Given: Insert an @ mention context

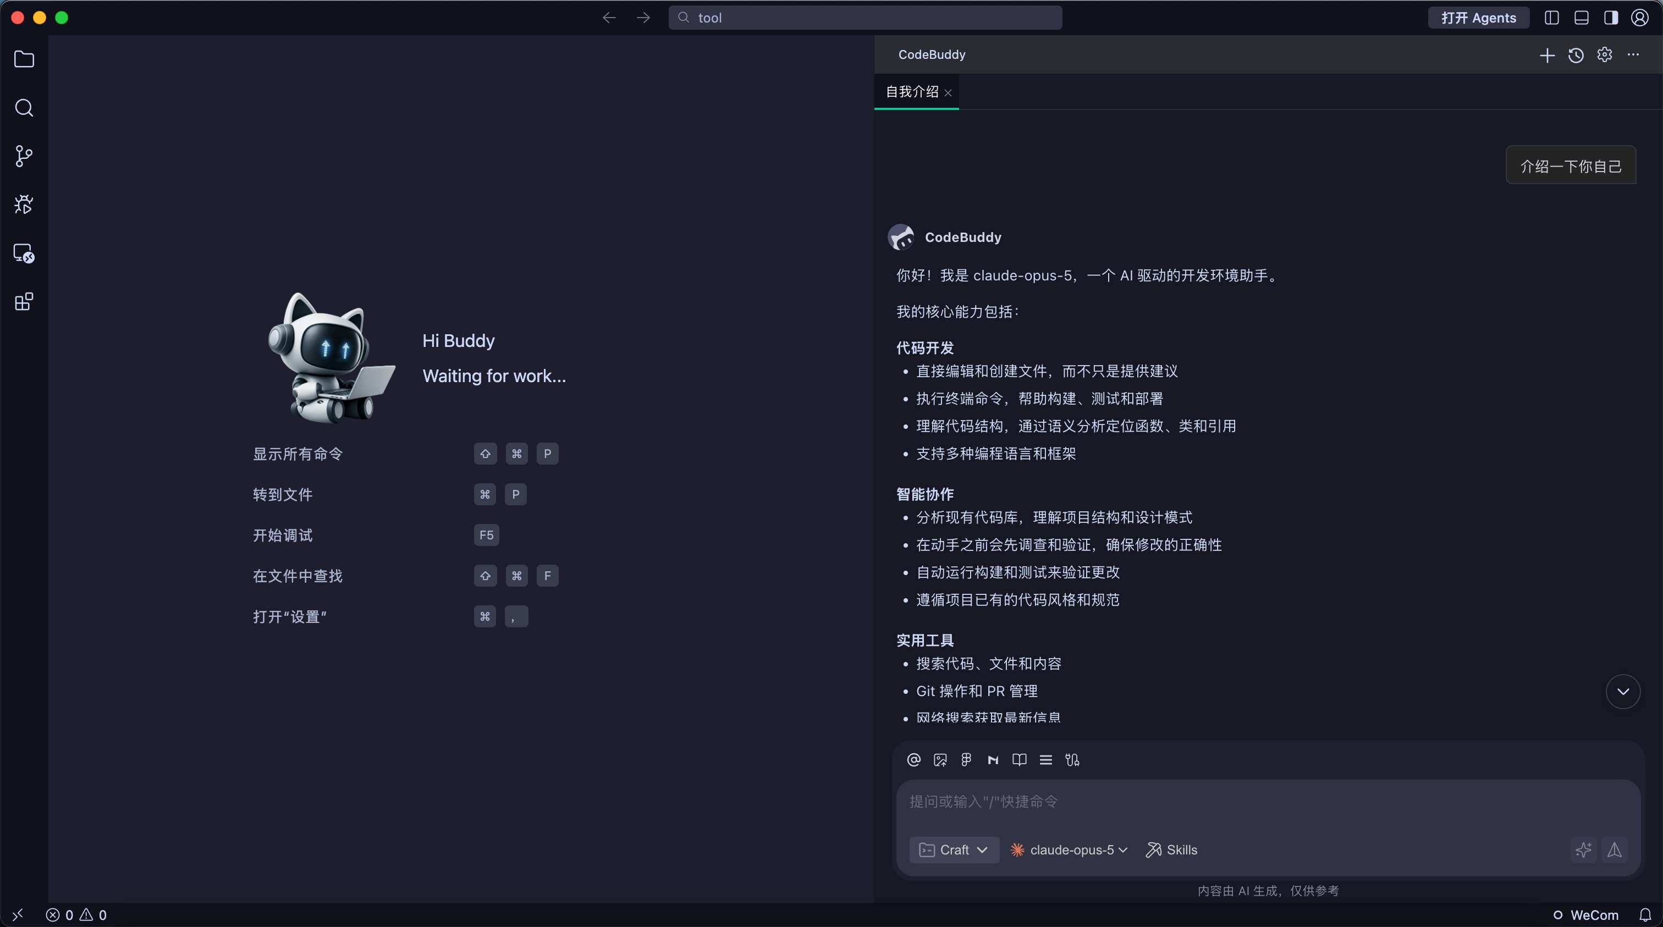Looking at the screenshot, I should click(x=913, y=760).
